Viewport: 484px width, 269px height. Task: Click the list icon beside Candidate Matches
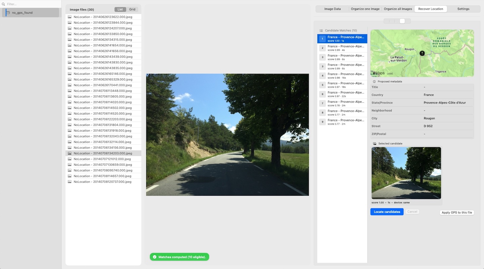click(x=321, y=31)
